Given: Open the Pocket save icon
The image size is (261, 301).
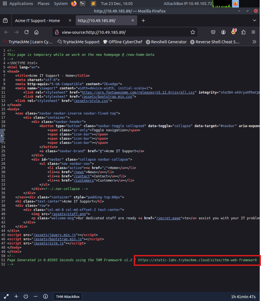Looking at the screenshot, I should 213,32.
